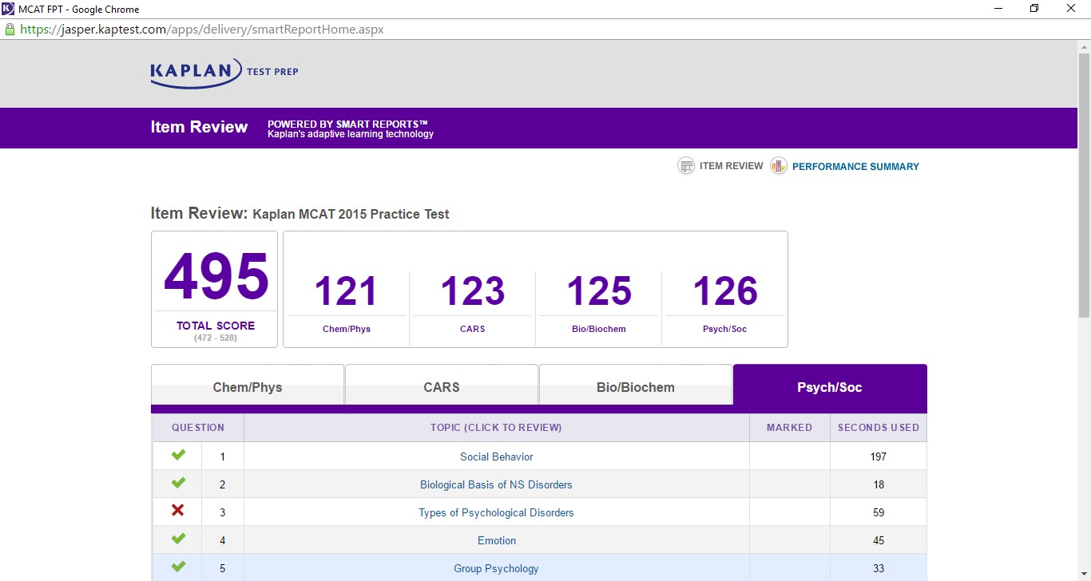
Task: Click the 59 seconds used cell
Action: [x=879, y=512]
